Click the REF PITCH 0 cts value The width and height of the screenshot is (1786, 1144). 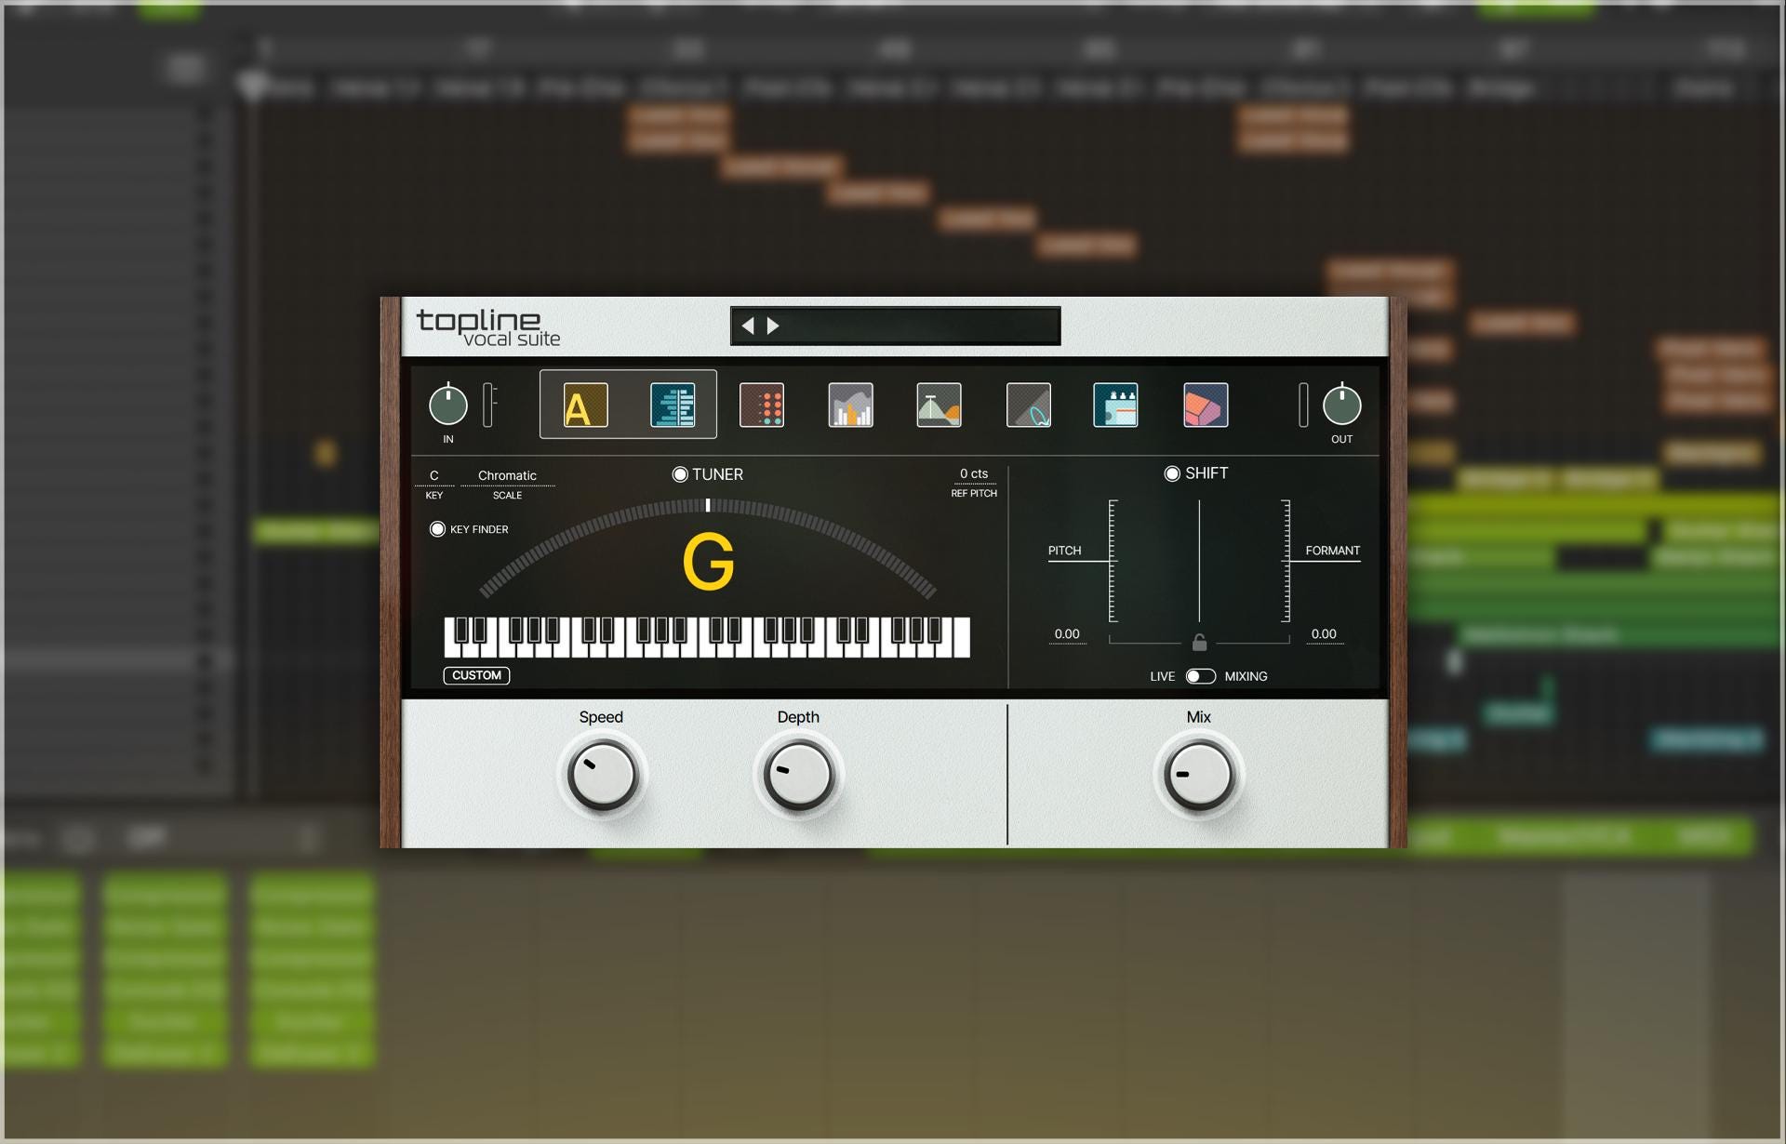click(x=974, y=474)
